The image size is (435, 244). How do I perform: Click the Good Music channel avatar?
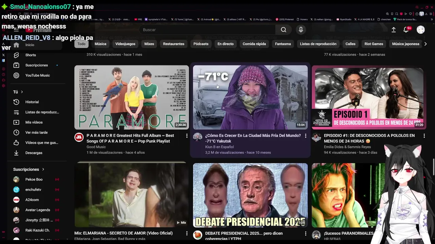[x=79, y=137]
